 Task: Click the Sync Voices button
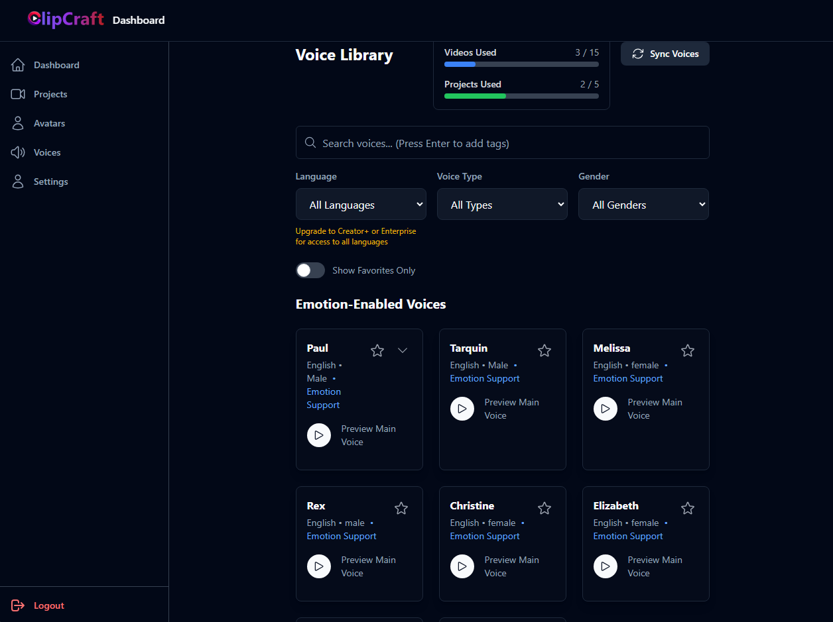(x=665, y=54)
